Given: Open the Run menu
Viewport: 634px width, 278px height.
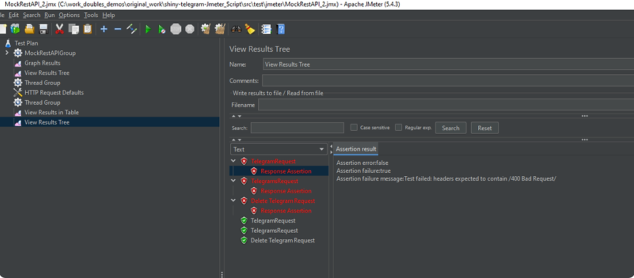Looking at the screenshot, I should [x=49, y=15].
